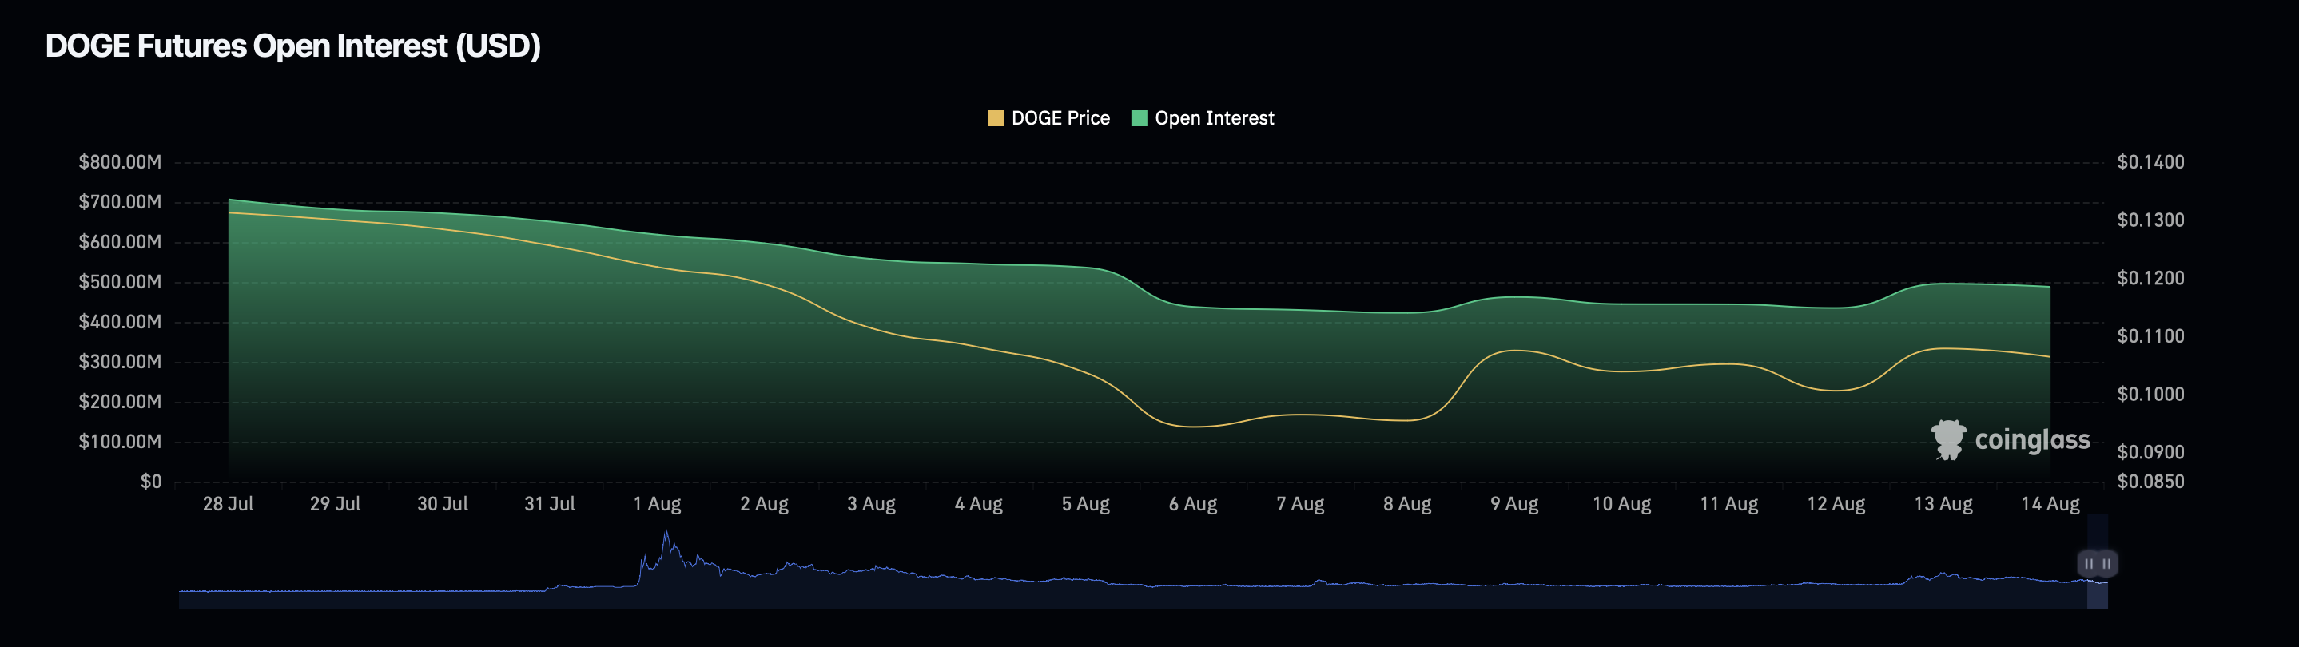Click the $700.00M left axis value
2299x647 pixels.
pos(121,201)
